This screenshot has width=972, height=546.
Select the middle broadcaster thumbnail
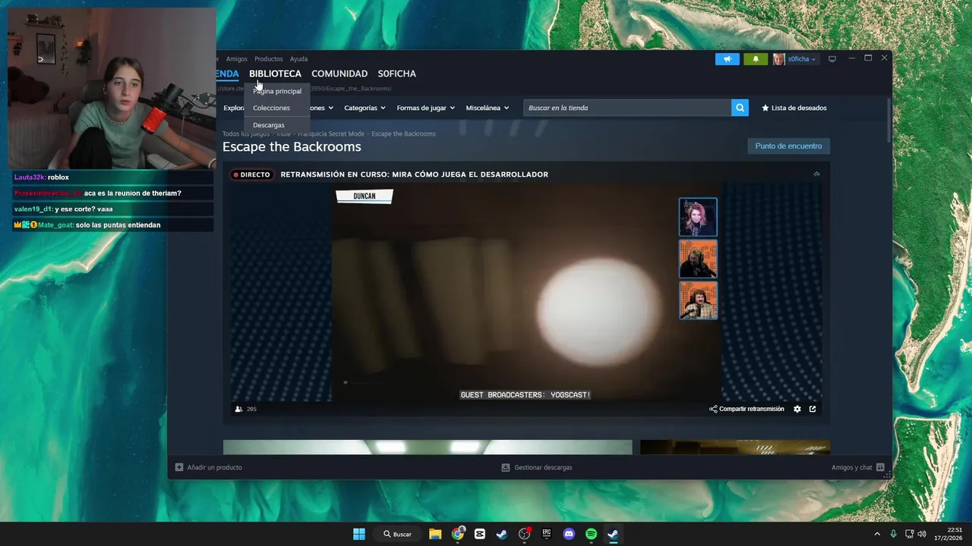coord(698,259)
